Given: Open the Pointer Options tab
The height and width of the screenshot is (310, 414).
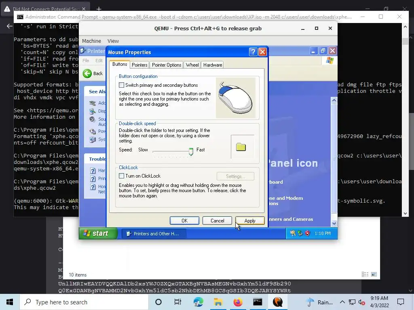Looking at the screenshot, I should click(167, 65).
